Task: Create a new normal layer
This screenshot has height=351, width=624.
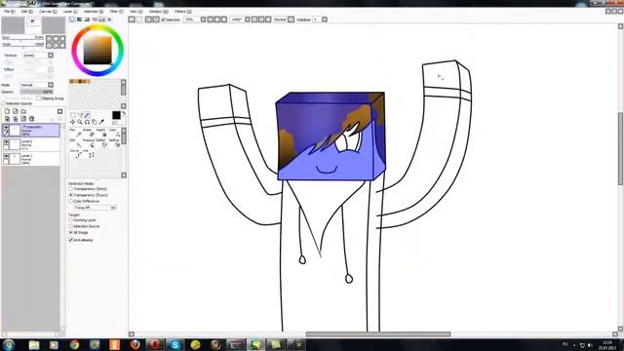Action: (x=7, y=111)
